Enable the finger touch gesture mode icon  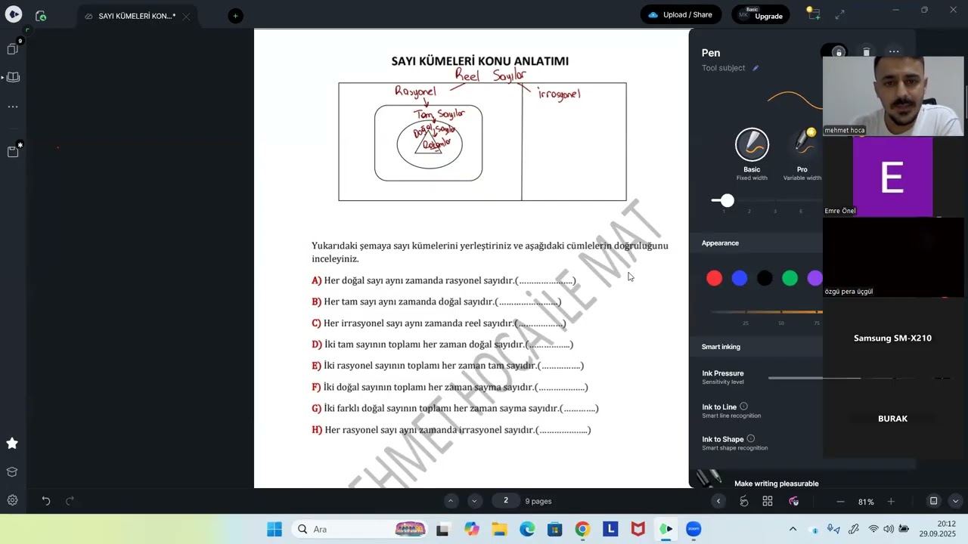743,501
